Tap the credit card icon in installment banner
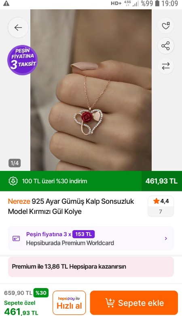The width and height of the screenshot is (182, 316). coord(16,239)
